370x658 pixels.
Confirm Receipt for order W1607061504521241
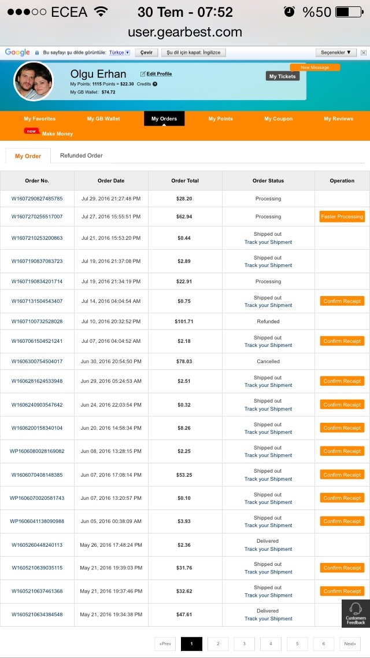coord(342,341)
